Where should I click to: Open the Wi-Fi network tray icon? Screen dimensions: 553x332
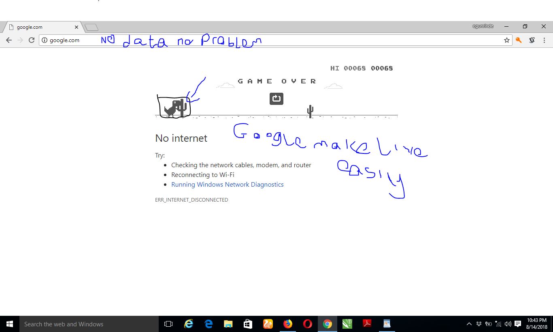click(498, 324)
